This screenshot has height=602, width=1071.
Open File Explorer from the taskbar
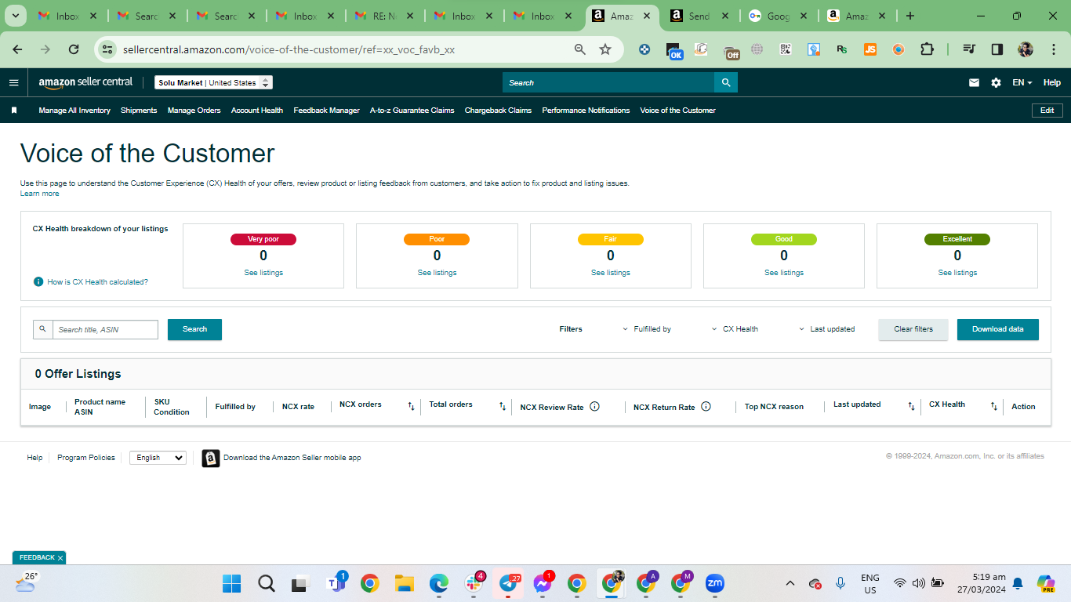pyautogui.click(x=404, y=583)
